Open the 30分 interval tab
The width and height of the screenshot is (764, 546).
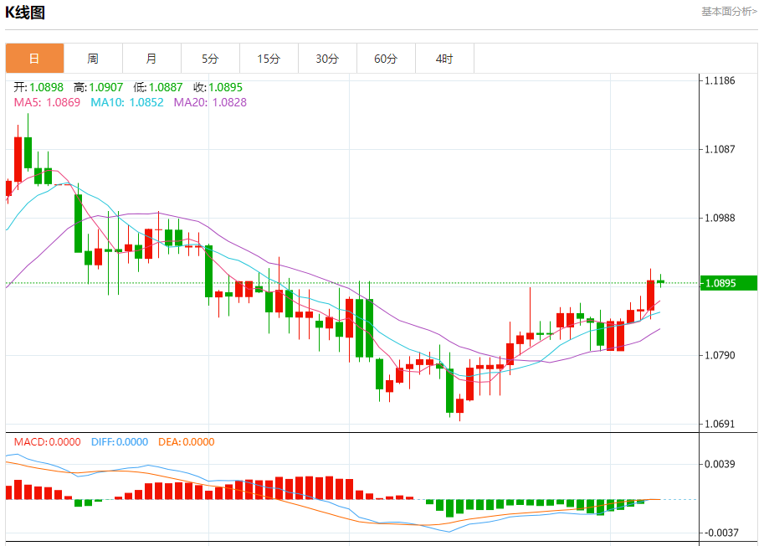pyautogui.click(x=327, y=59)
